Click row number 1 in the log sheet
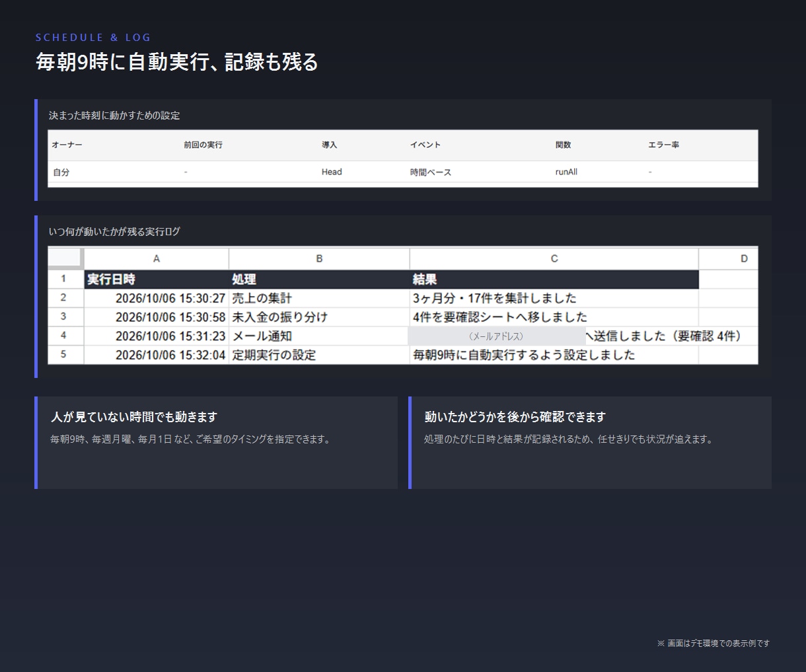The height and width of the screenshot is (672, 806). tap(64, 279)
